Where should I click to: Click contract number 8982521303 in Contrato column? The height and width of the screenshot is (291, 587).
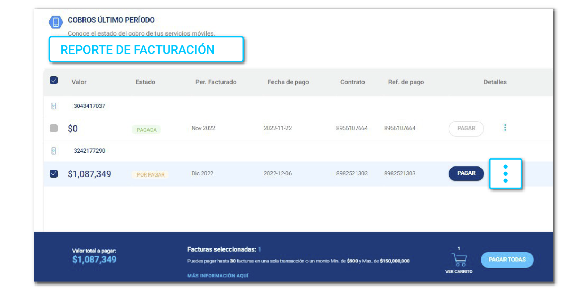point(352,173)
